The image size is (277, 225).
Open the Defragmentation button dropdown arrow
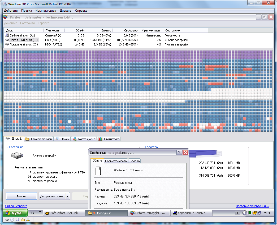point(67,196)
